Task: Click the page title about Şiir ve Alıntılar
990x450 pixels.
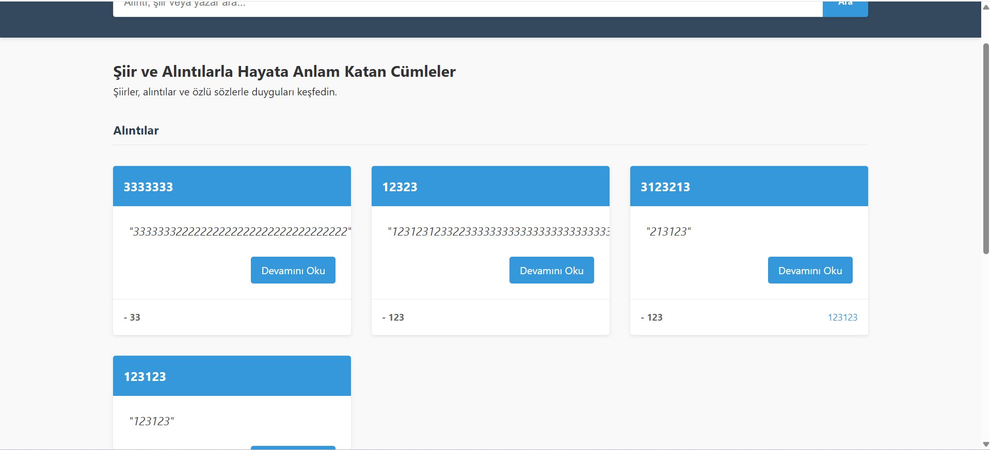Action: tap(284, 71)
